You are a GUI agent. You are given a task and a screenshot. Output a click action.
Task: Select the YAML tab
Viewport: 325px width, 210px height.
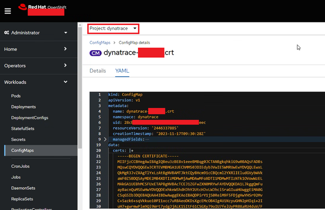122,71
